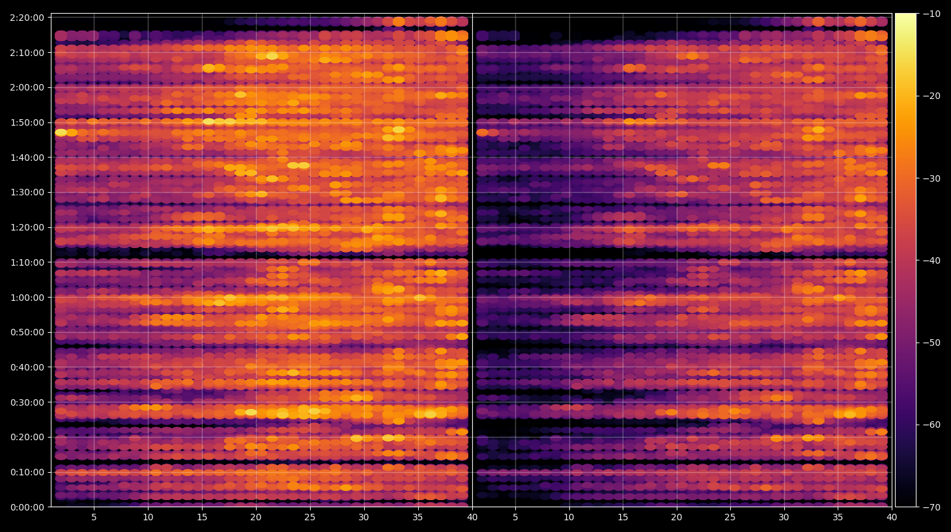Select the −20 colorbar tick label
Screen dimensions: 951x532
pos(931,96)
